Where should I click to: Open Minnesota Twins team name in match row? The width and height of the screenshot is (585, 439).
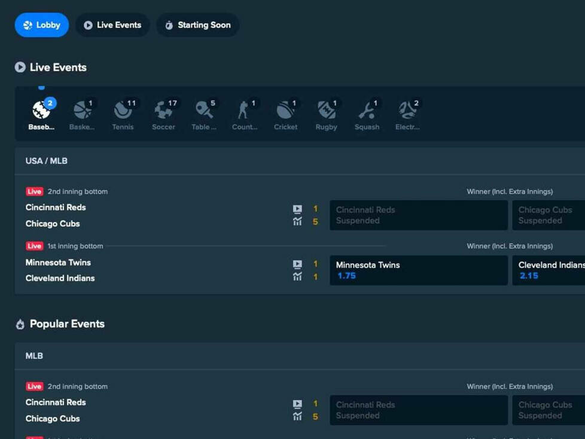[x=58, y=263]
